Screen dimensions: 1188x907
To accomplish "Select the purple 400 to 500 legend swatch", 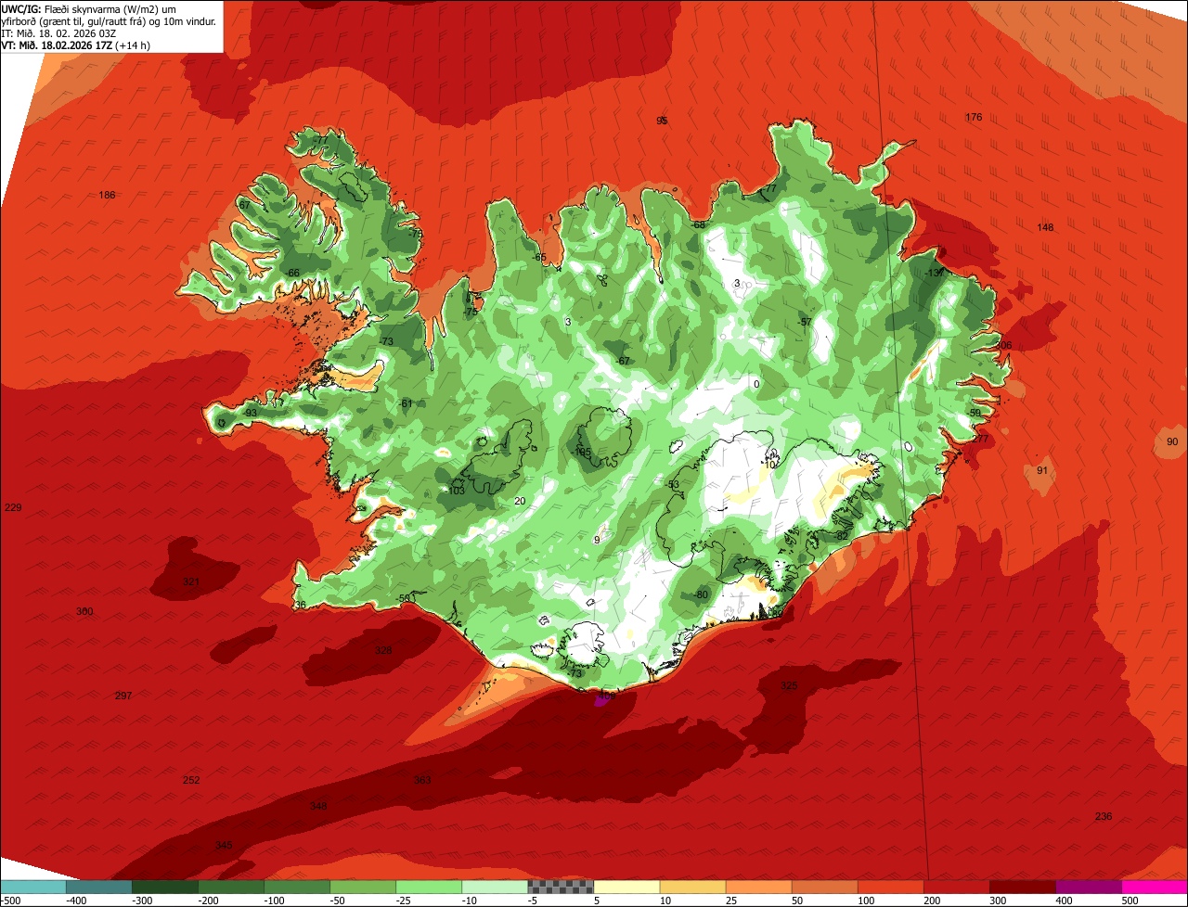I will [1088, 887].
